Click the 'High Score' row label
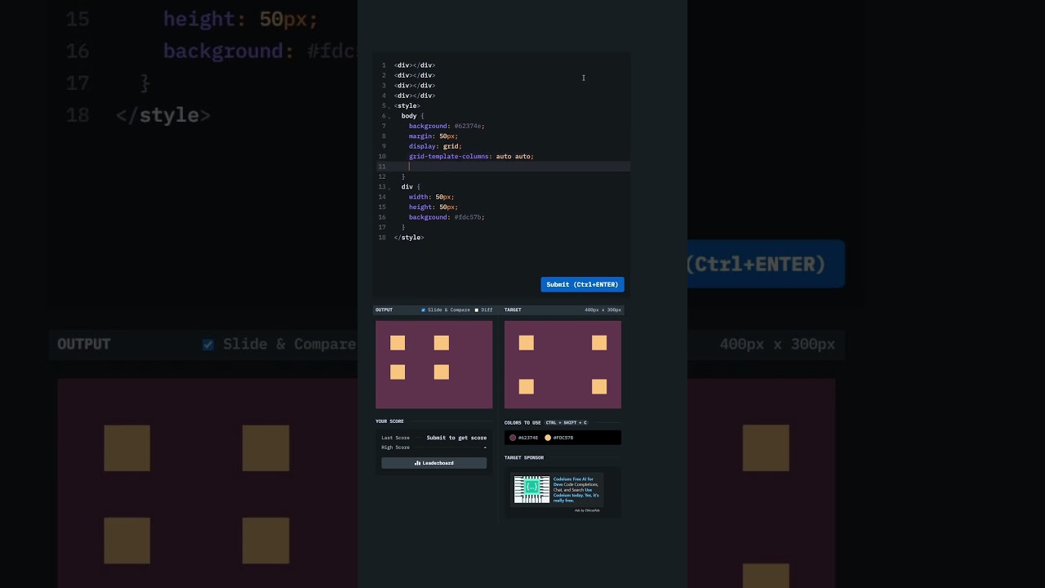 coord(395,448)
